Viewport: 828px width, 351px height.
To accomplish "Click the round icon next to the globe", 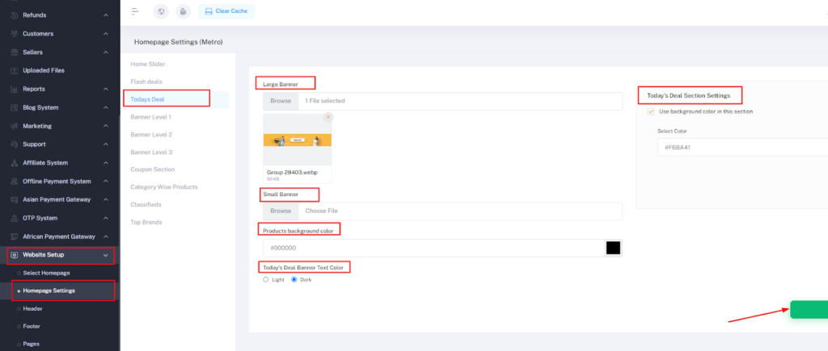I will point(183,11).
